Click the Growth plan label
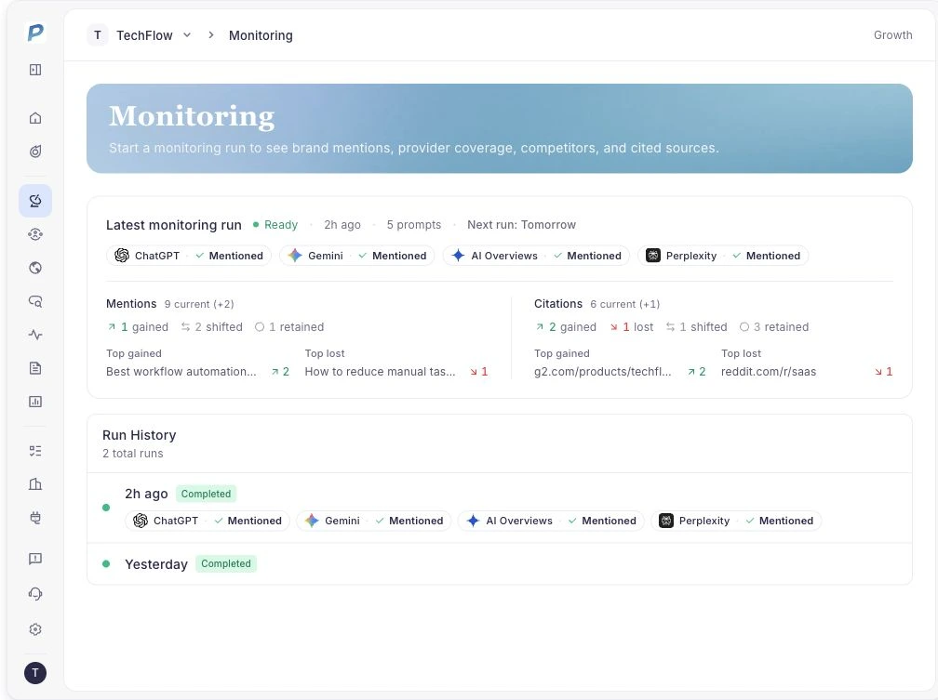 point(892,35)
